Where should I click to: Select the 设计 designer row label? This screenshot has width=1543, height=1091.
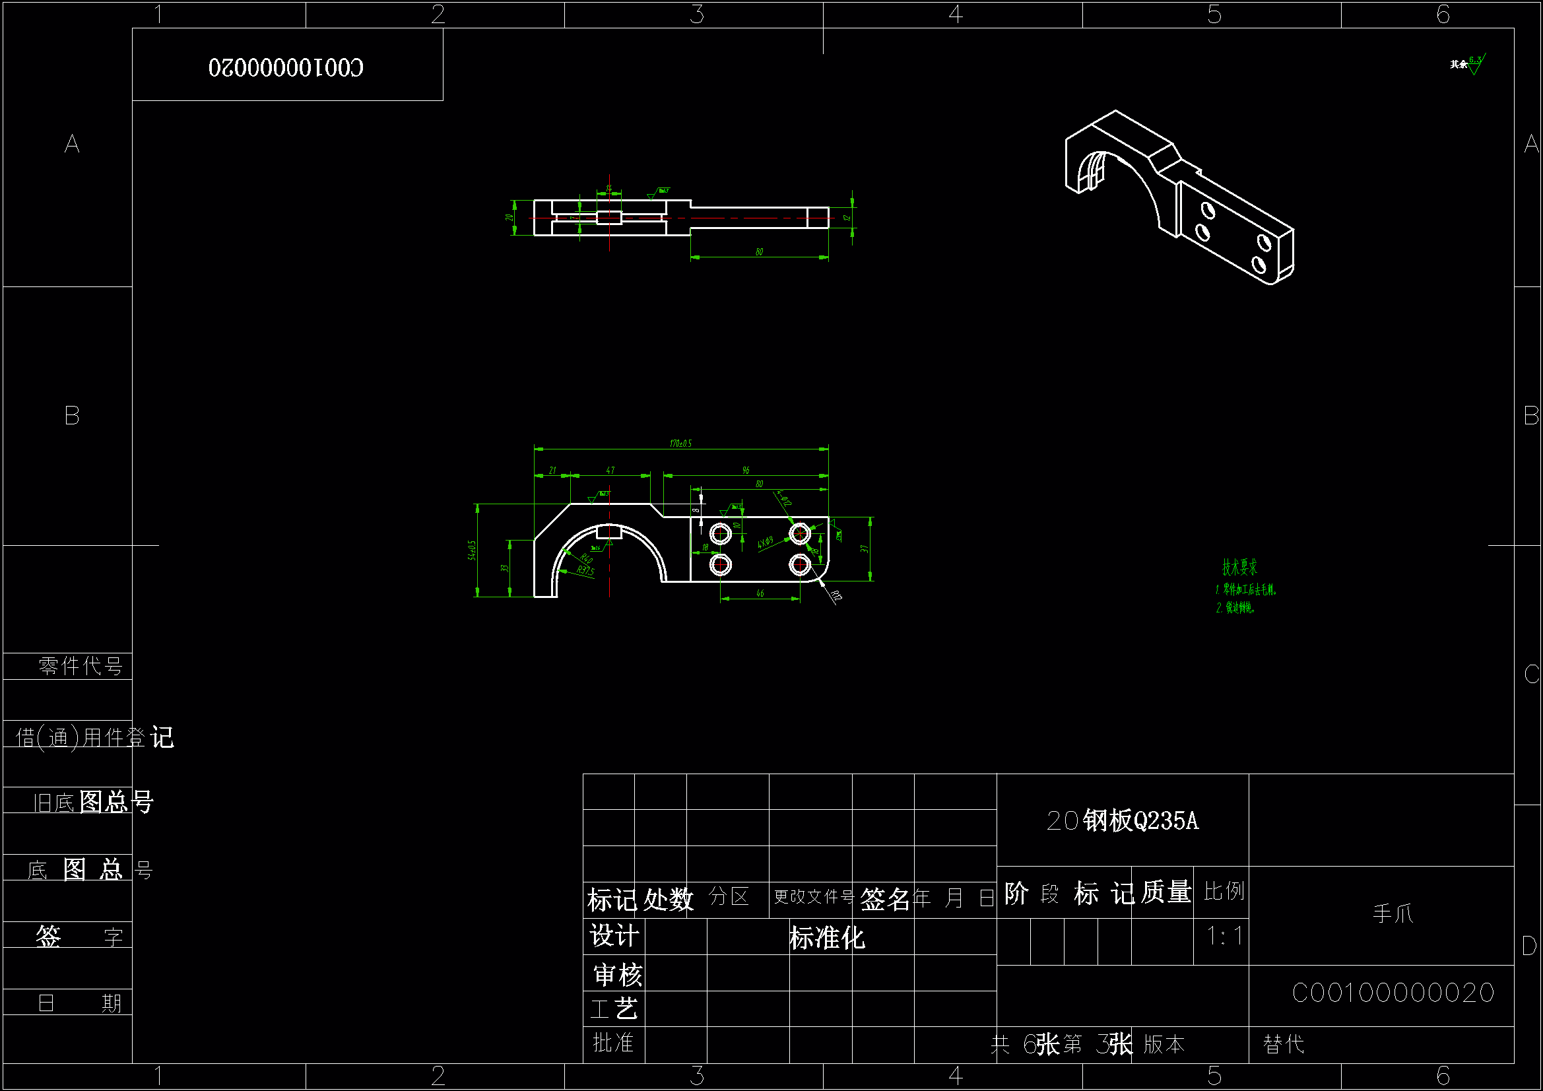[614, 936]
